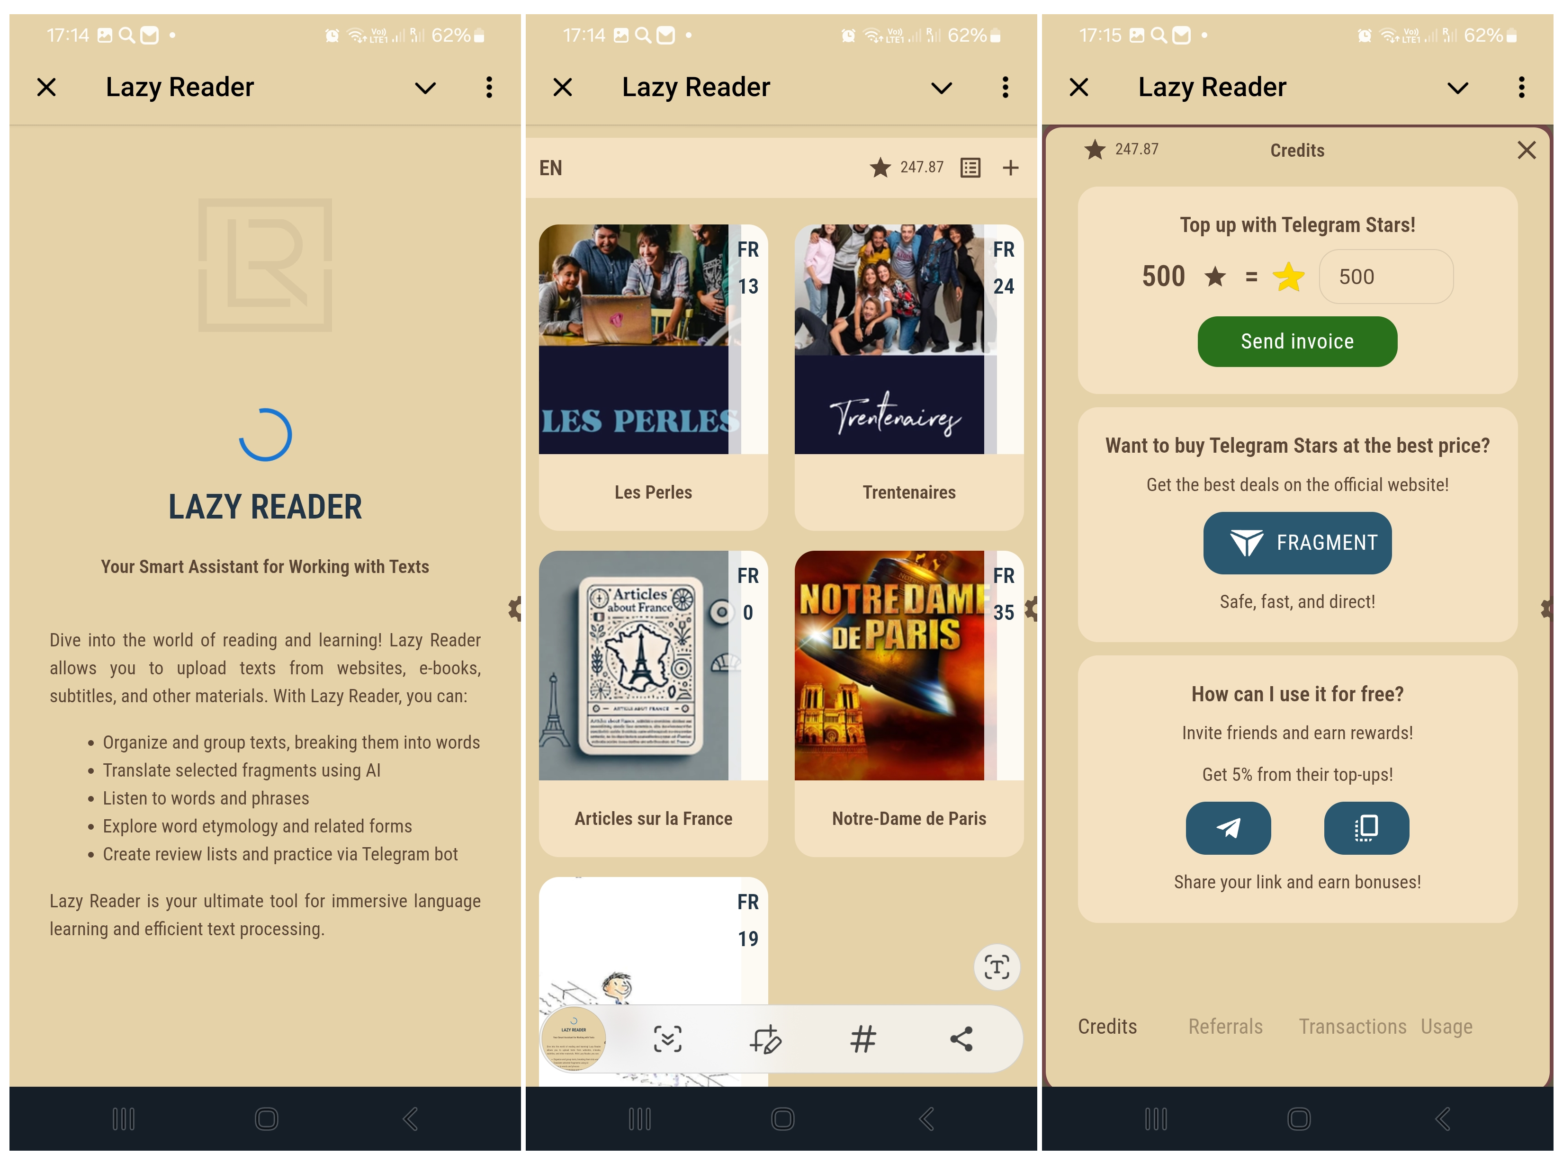Switch to the Transactions tab
Screen dimensions: 1563x1172
click(x=1352, y=1027)
